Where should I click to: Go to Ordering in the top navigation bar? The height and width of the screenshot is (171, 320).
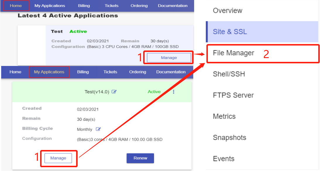139,6
